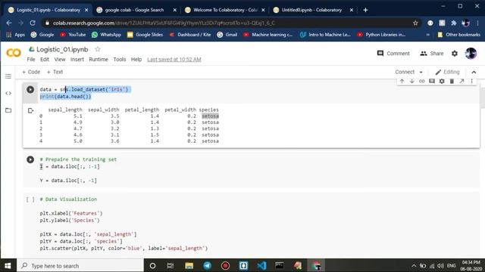Switch to the google colab Google Search tab
The height and width of the screenshot is (272, 485).
[x=134, y=10]
